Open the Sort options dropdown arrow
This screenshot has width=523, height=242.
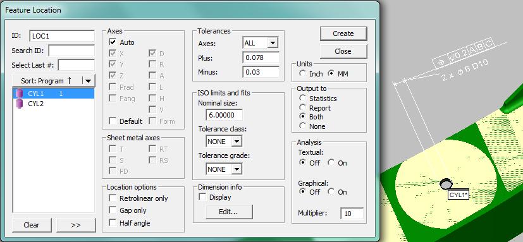[88, 81]
